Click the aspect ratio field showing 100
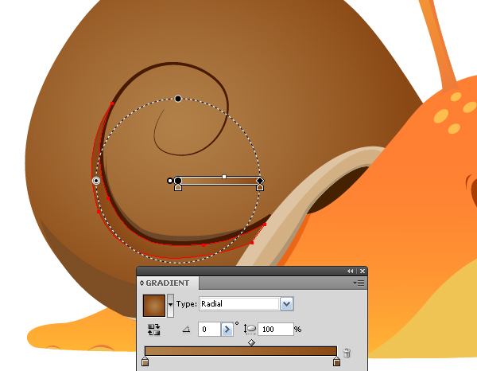This screenshot has height=371, width=477. click(276, 330)
